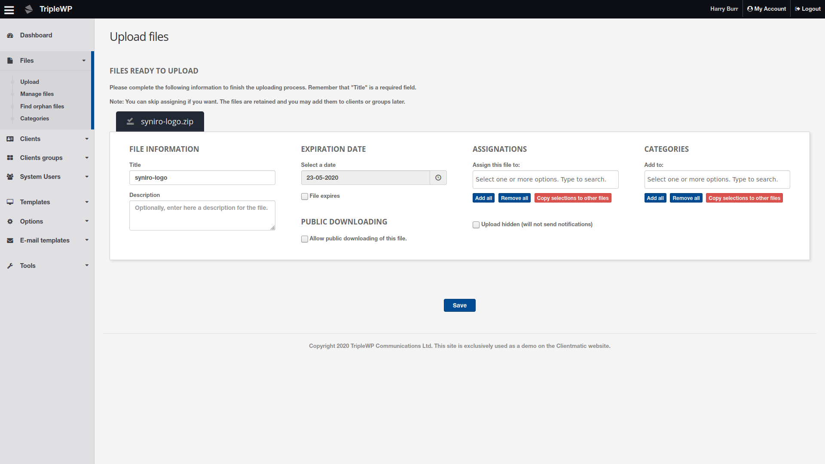Click the Templates monitor icon
The image size is (825, 464).
pos(10,202)
